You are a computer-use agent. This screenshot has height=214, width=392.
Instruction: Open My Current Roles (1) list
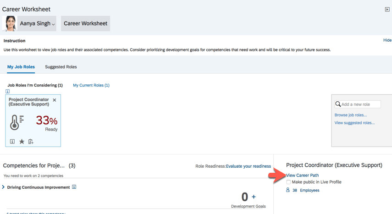91,85
